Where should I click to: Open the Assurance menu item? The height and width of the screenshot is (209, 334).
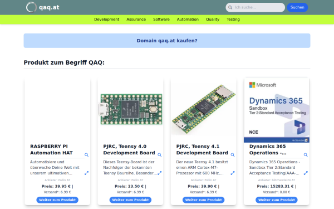coord(136,20)
